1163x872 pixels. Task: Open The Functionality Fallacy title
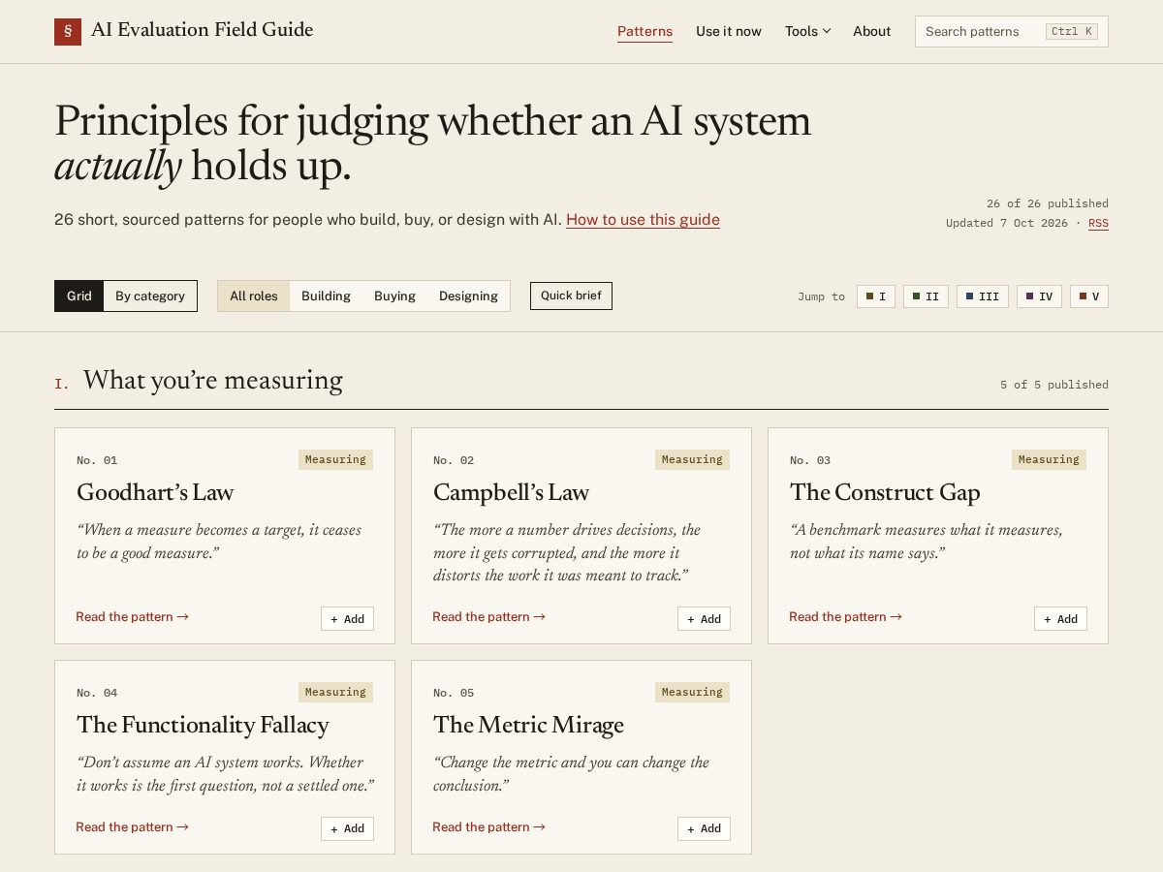[x=203, y=725]
